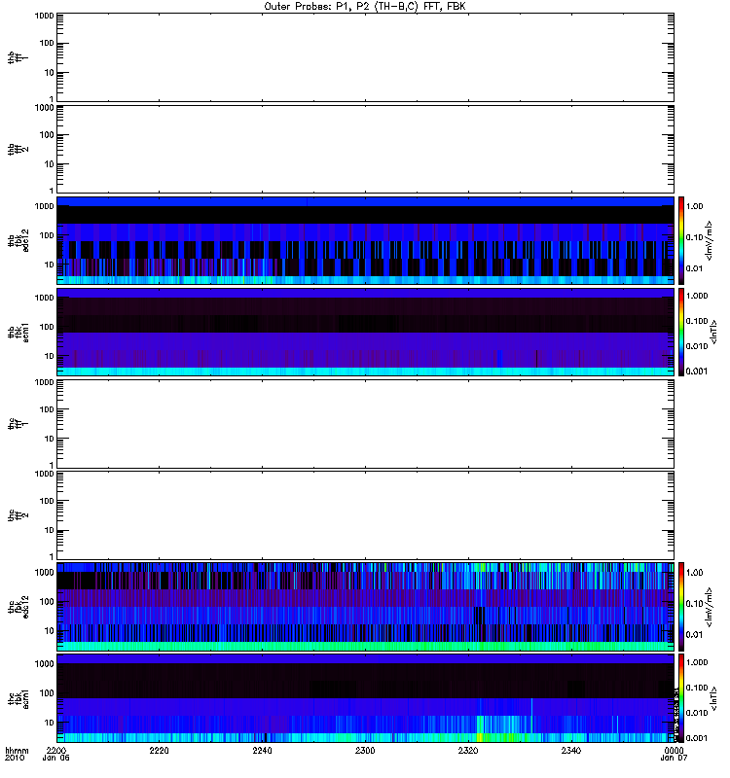
Task: Select the empty thb fft 2 panel
Action: [366, 150]
